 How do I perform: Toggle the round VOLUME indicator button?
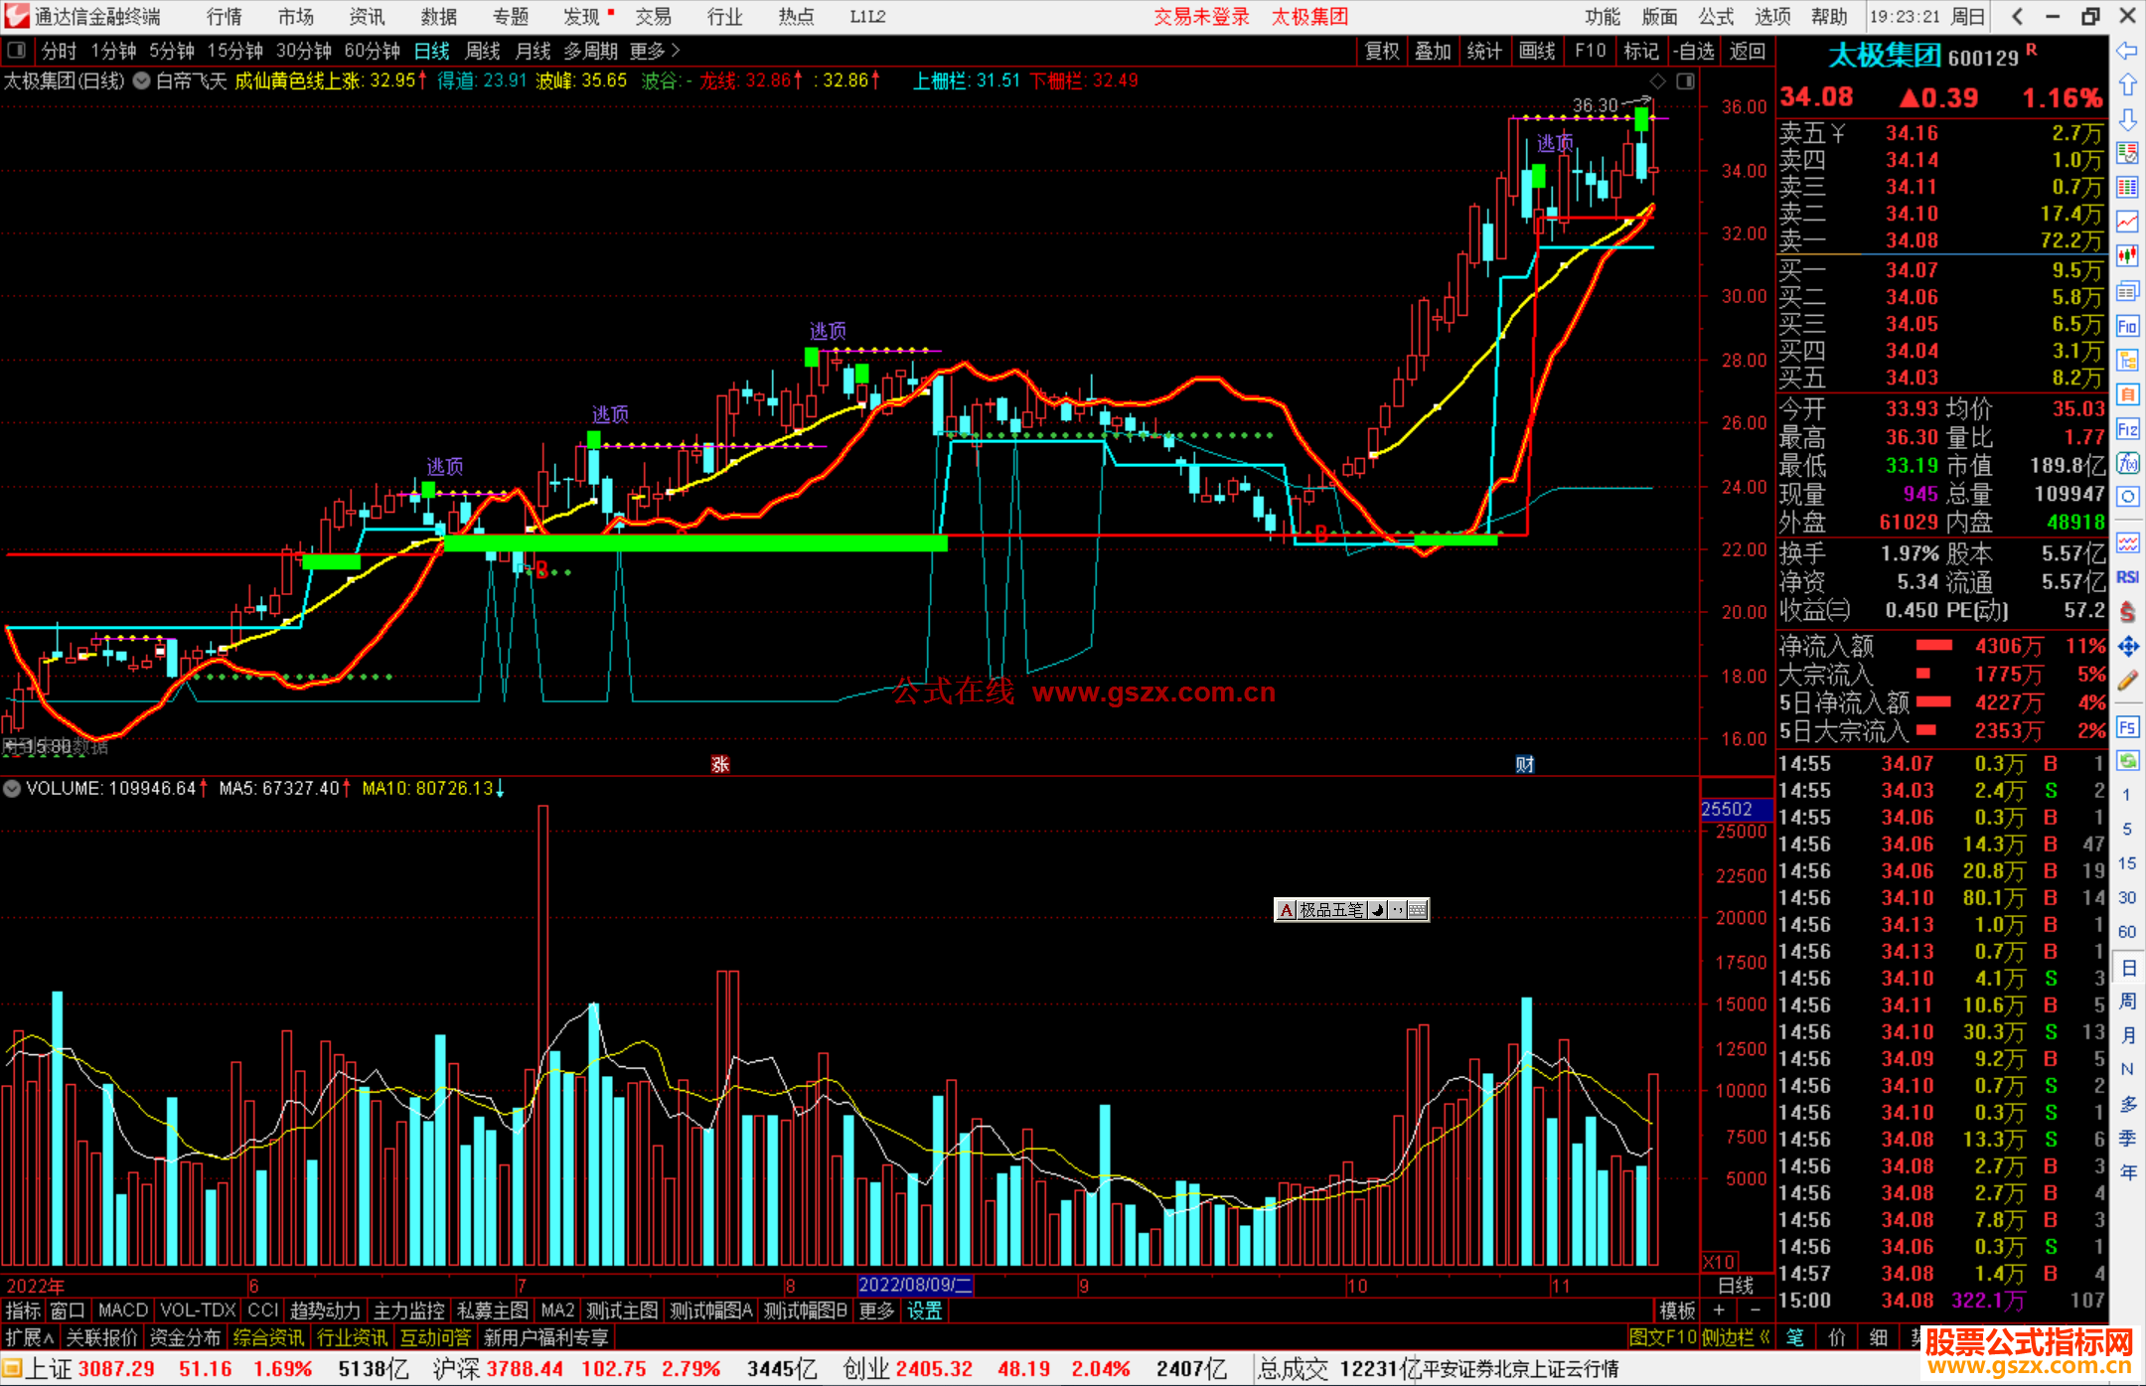[12, 788]
